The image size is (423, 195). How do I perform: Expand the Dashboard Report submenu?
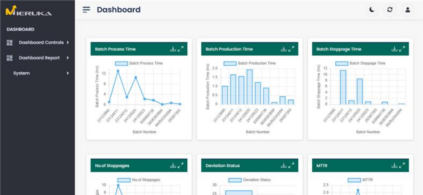39,58
